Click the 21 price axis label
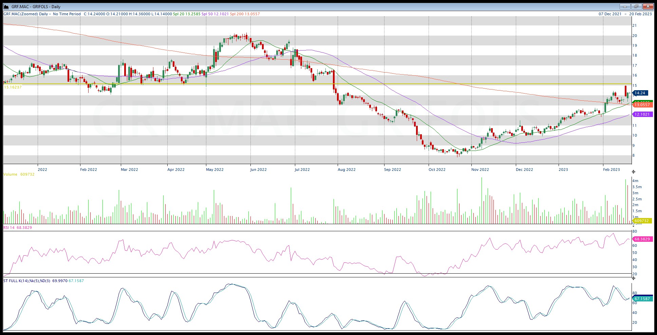The width and height of the screenshot is (657, 335). tap(635, 25)
